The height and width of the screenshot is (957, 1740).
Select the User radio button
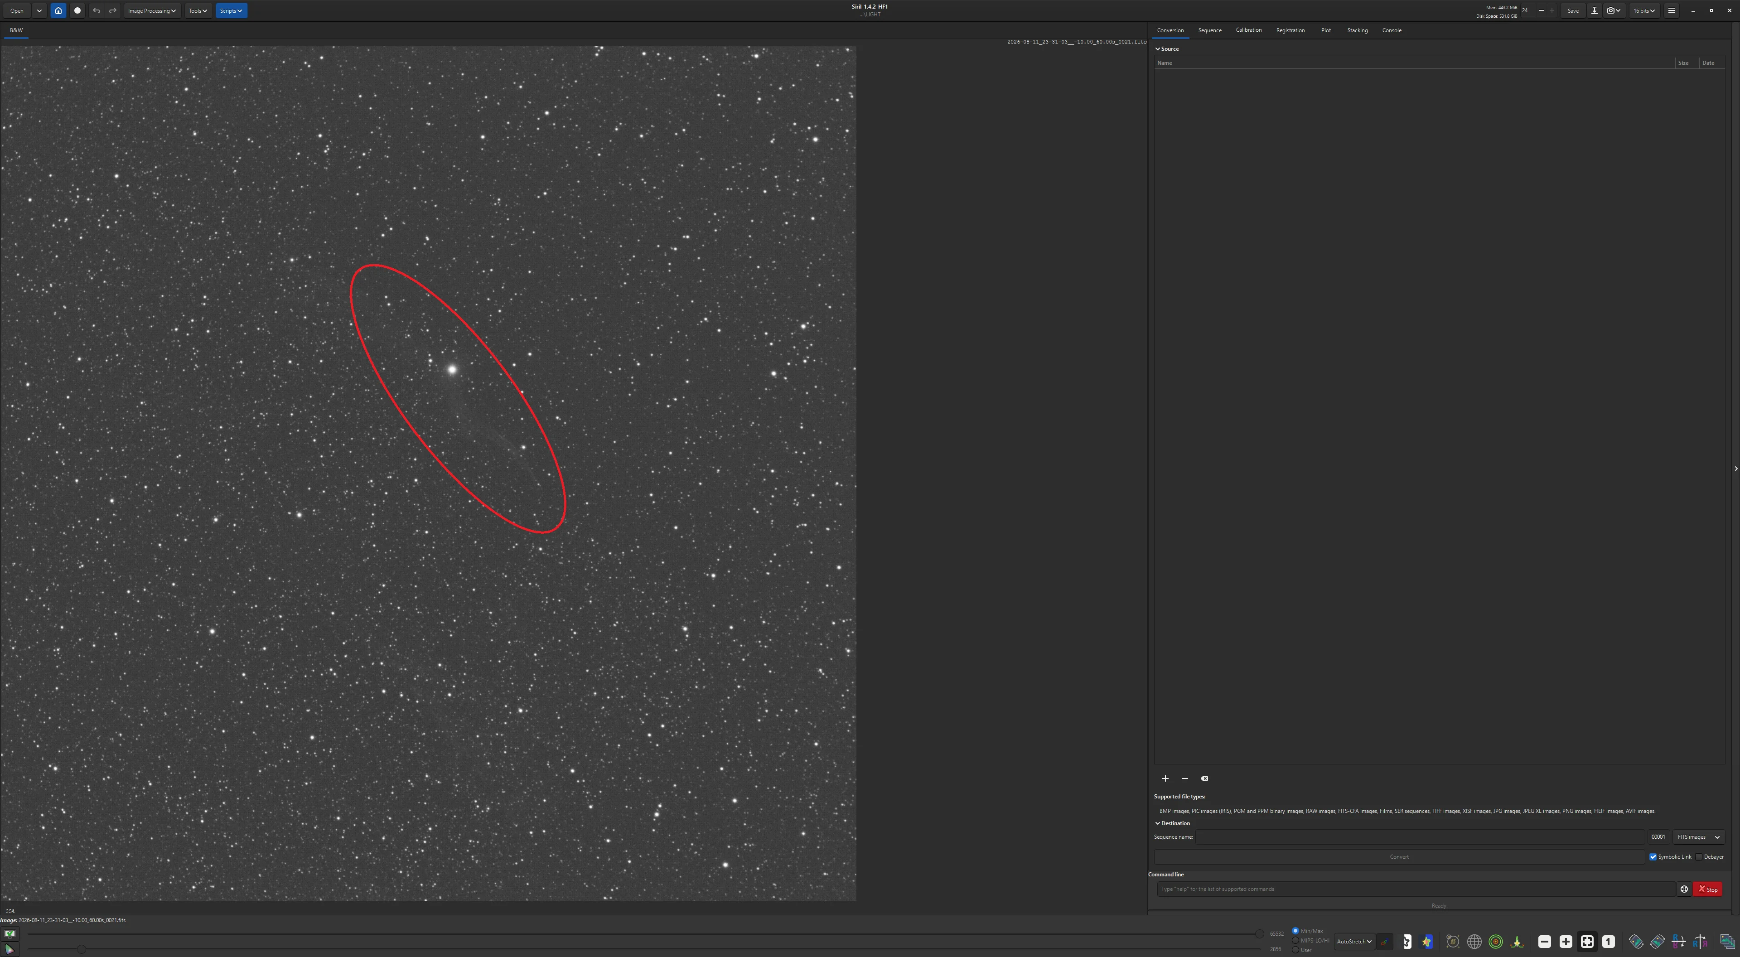[1295, 950]
